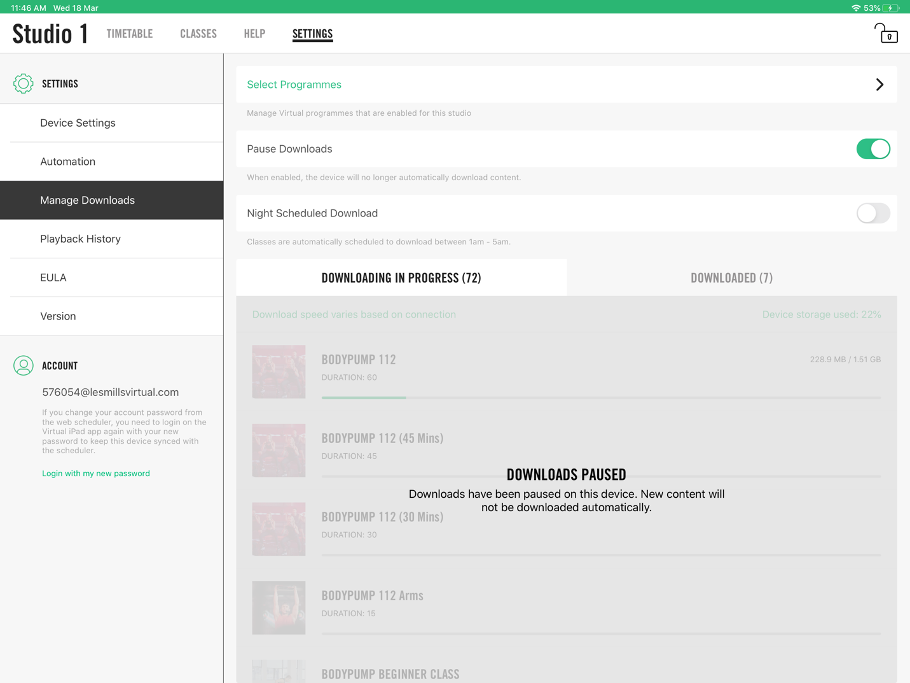Click the BODYPUMP 112 (45 Mins) progress bar
Viewport: 910px width, 683px height.
[x=601, y=476]
